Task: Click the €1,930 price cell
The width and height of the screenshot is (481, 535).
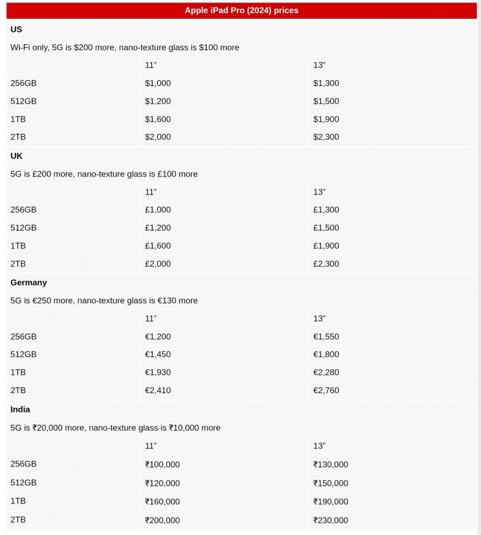Action: tap(158, 372)
